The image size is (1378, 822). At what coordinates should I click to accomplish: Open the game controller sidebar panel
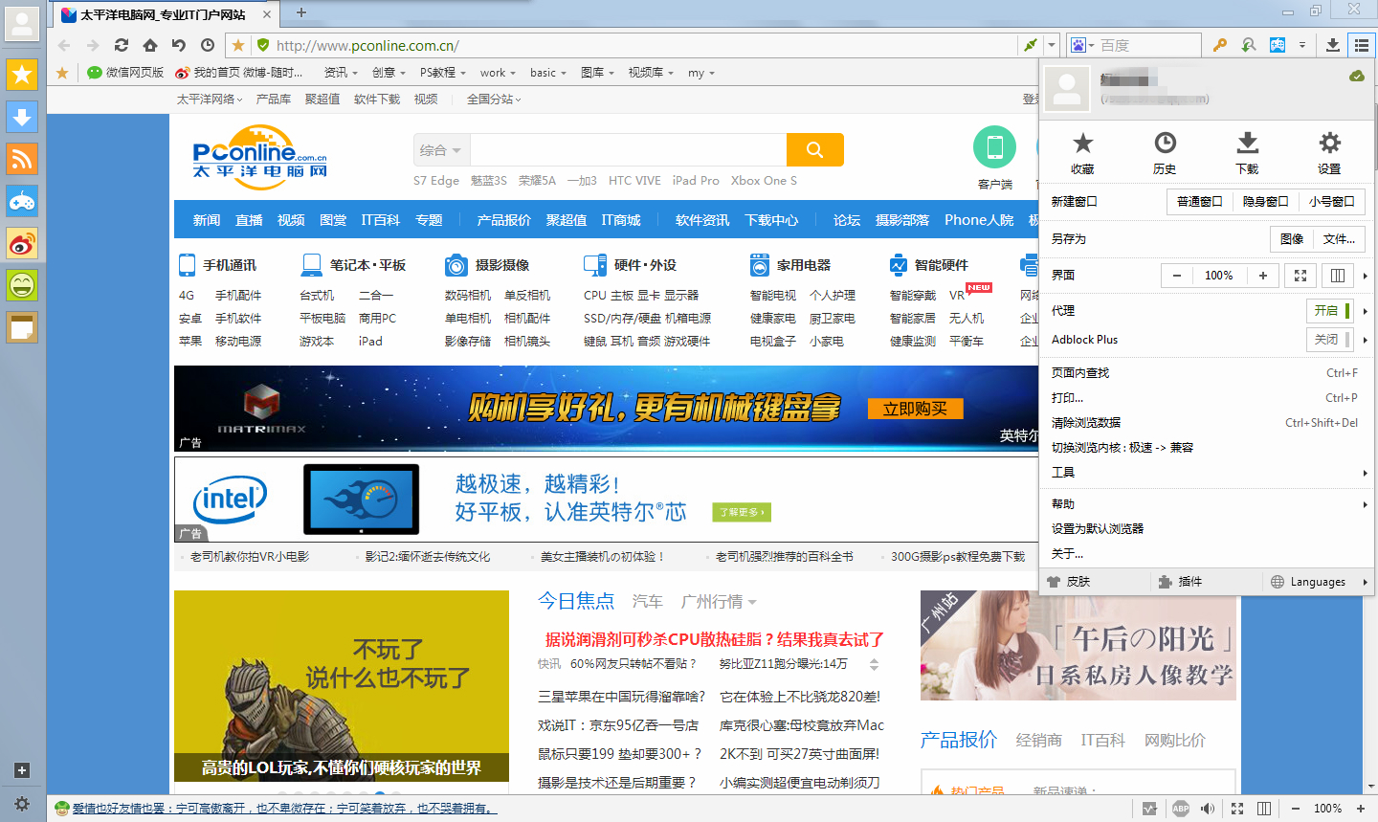pyautogui.click(x=22, y=201)
